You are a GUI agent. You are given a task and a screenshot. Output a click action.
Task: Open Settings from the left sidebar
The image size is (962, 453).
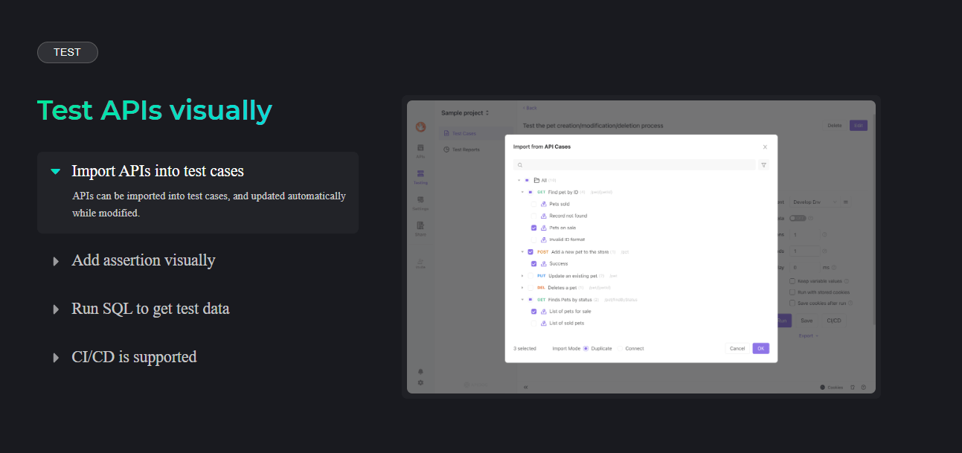[419, 199]
